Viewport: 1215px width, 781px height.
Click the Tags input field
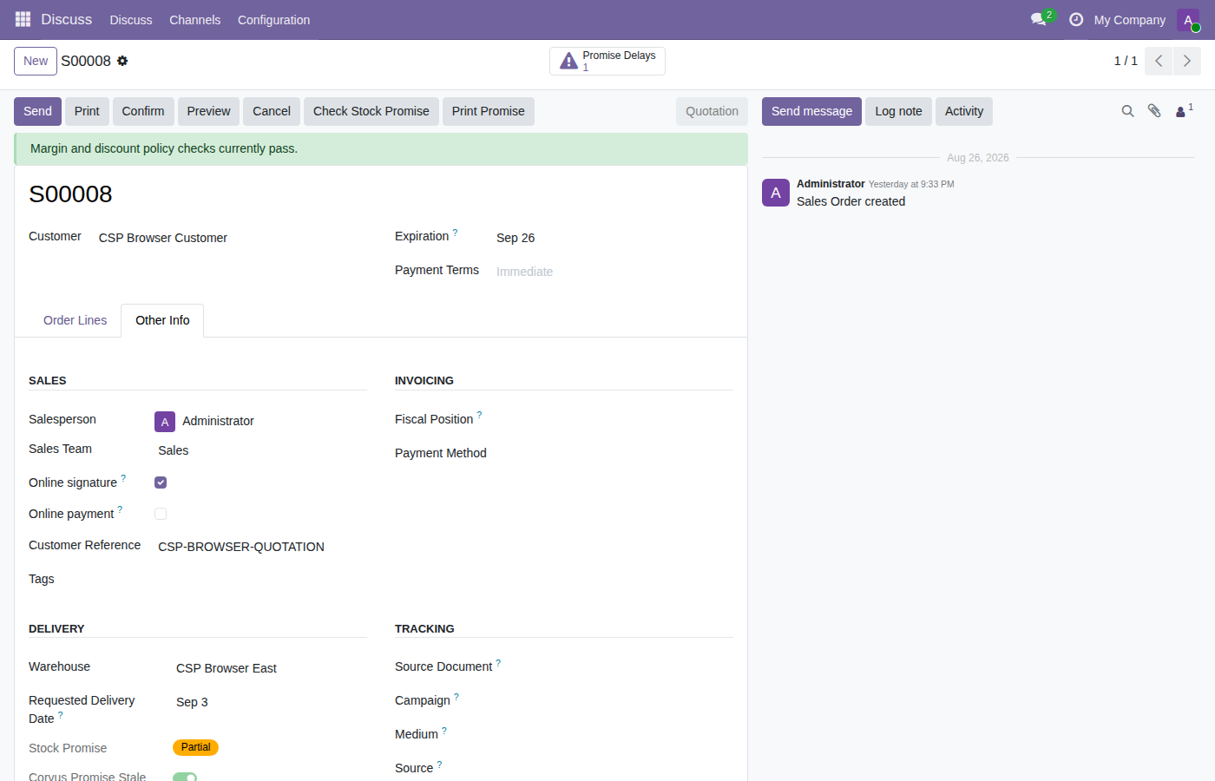(x=261, y=579)
